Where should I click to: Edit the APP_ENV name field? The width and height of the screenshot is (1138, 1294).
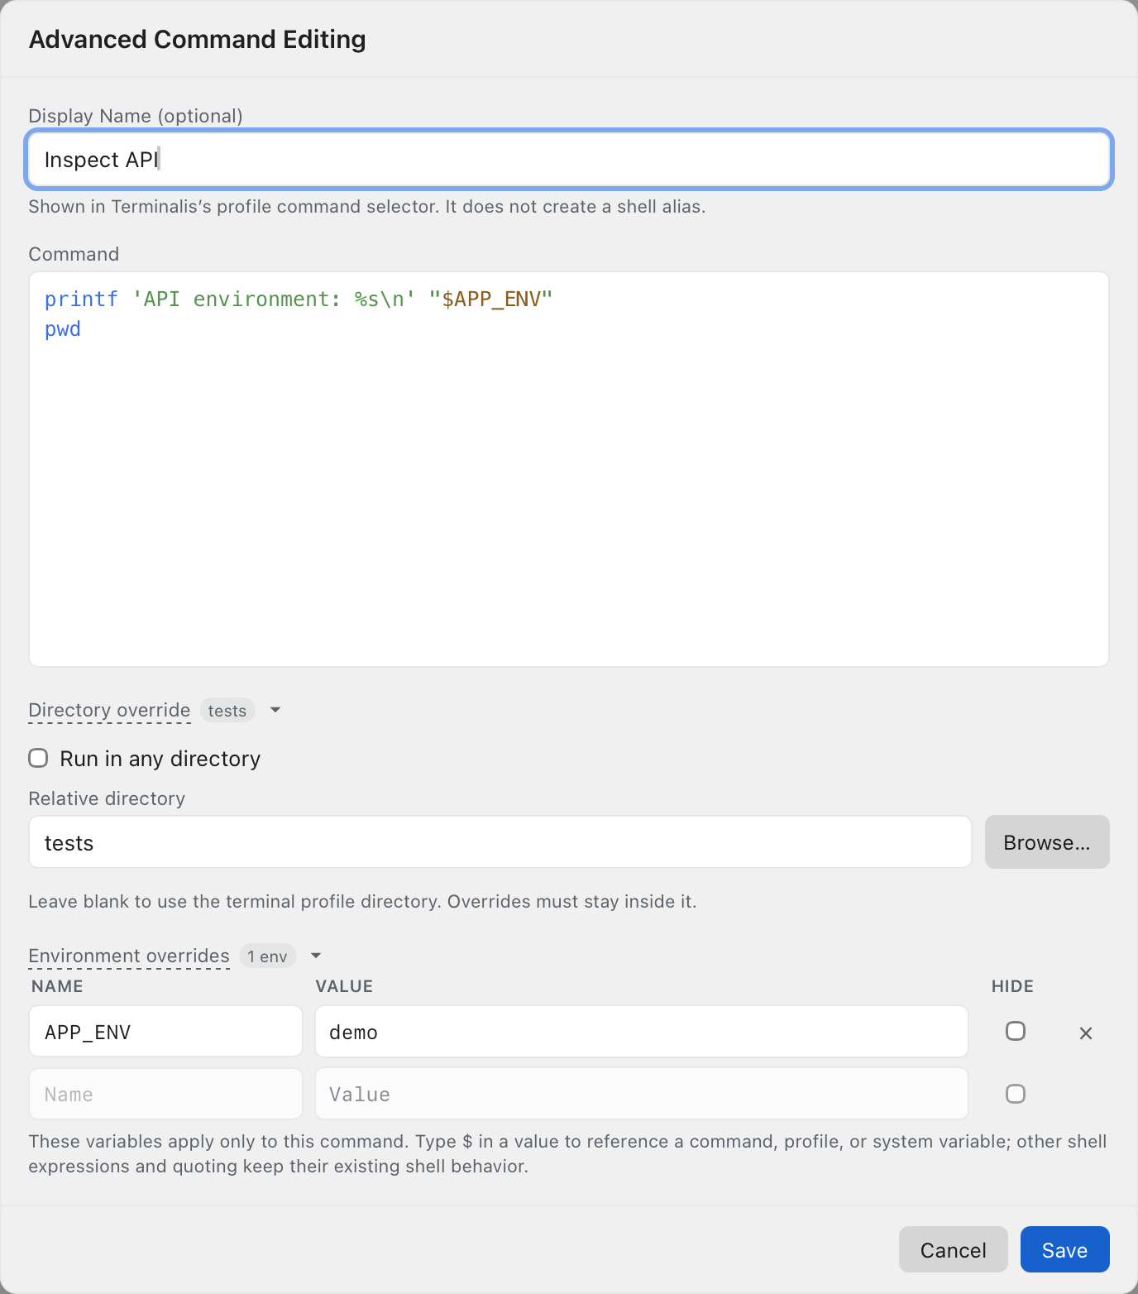point(166,1032)
